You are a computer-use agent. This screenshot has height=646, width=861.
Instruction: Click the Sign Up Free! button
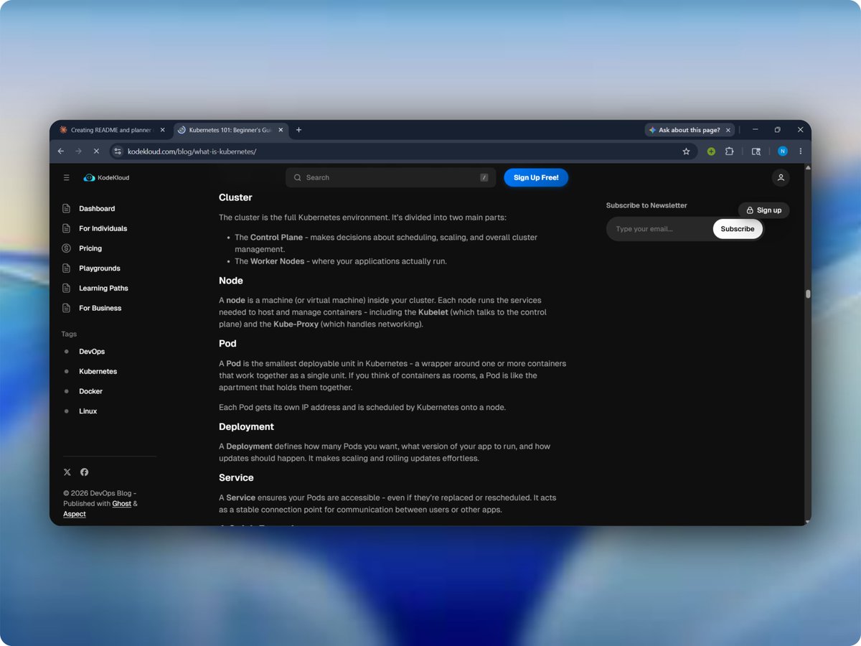536,177
